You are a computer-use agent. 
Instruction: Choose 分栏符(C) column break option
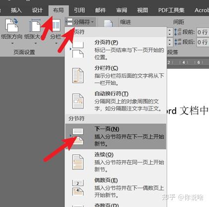tap(116, 75)
